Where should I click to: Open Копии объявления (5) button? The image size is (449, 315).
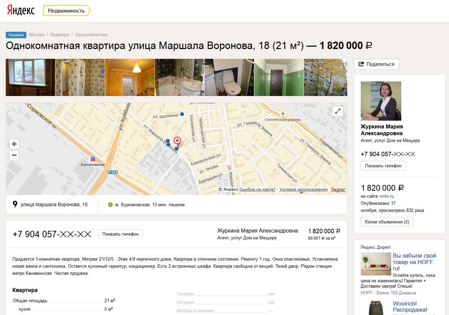[x=387, y=222]
